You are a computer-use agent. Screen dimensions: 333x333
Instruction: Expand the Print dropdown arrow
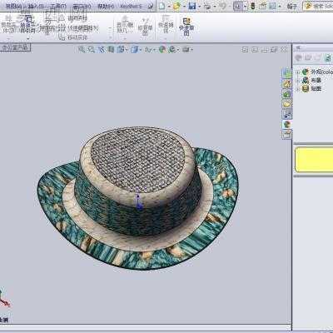(214, 6)
